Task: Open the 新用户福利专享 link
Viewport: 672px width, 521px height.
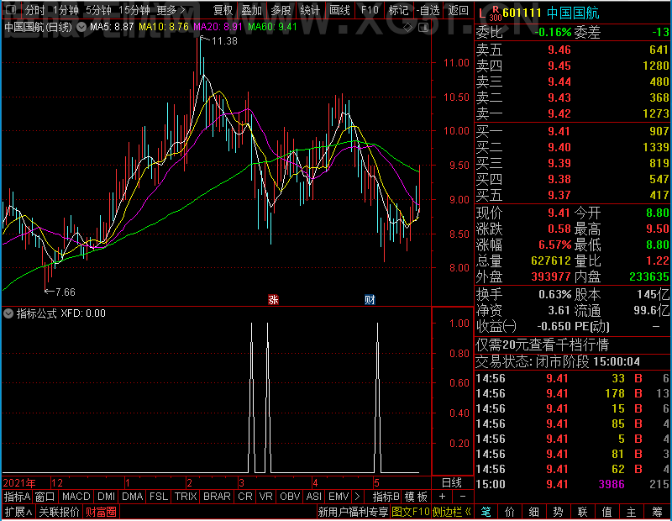Action: pos(353,512)
